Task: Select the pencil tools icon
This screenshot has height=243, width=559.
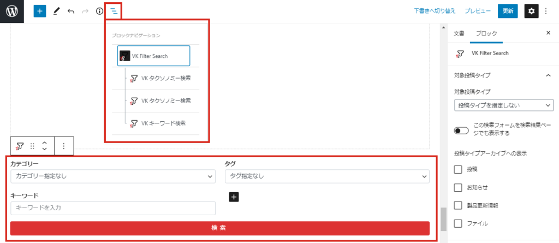Action: click(56, 11)
